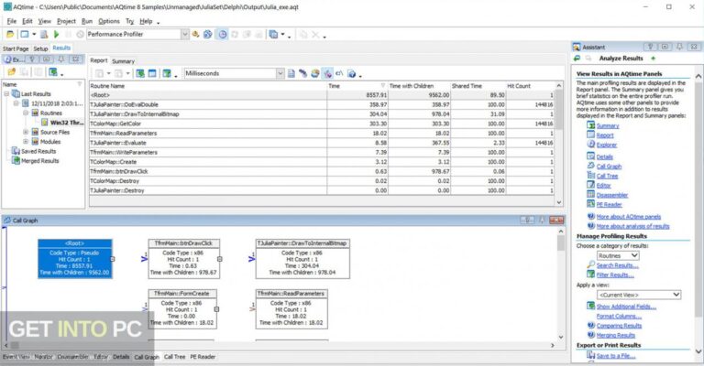Pin the Assistant panel with the pushpin icon
The width and height of the screenshot is (704, 366).
(680, 47)
